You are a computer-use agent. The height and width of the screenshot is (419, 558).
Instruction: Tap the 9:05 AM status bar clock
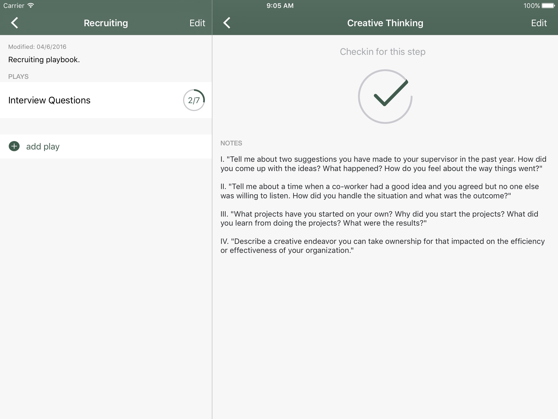(x=280, y=5)
